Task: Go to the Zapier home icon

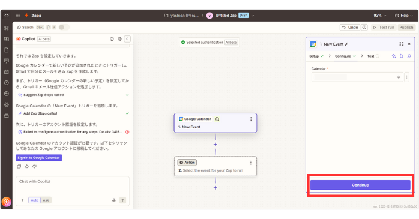Action: point(7,16)
